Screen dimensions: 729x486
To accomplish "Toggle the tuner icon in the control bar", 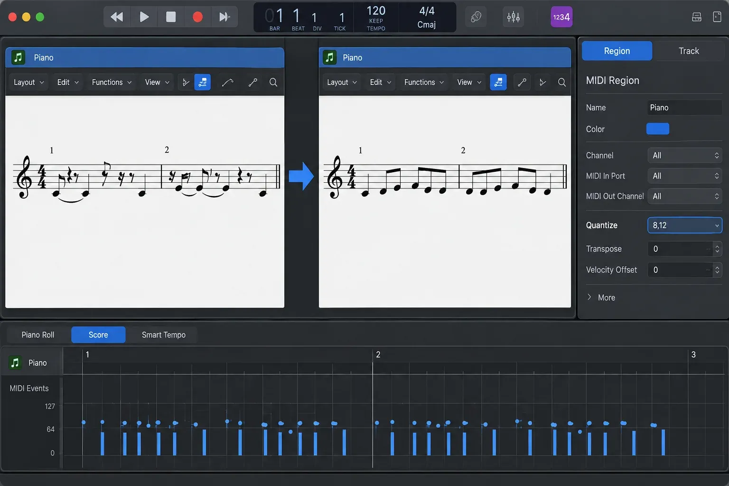I will [476, 18].
